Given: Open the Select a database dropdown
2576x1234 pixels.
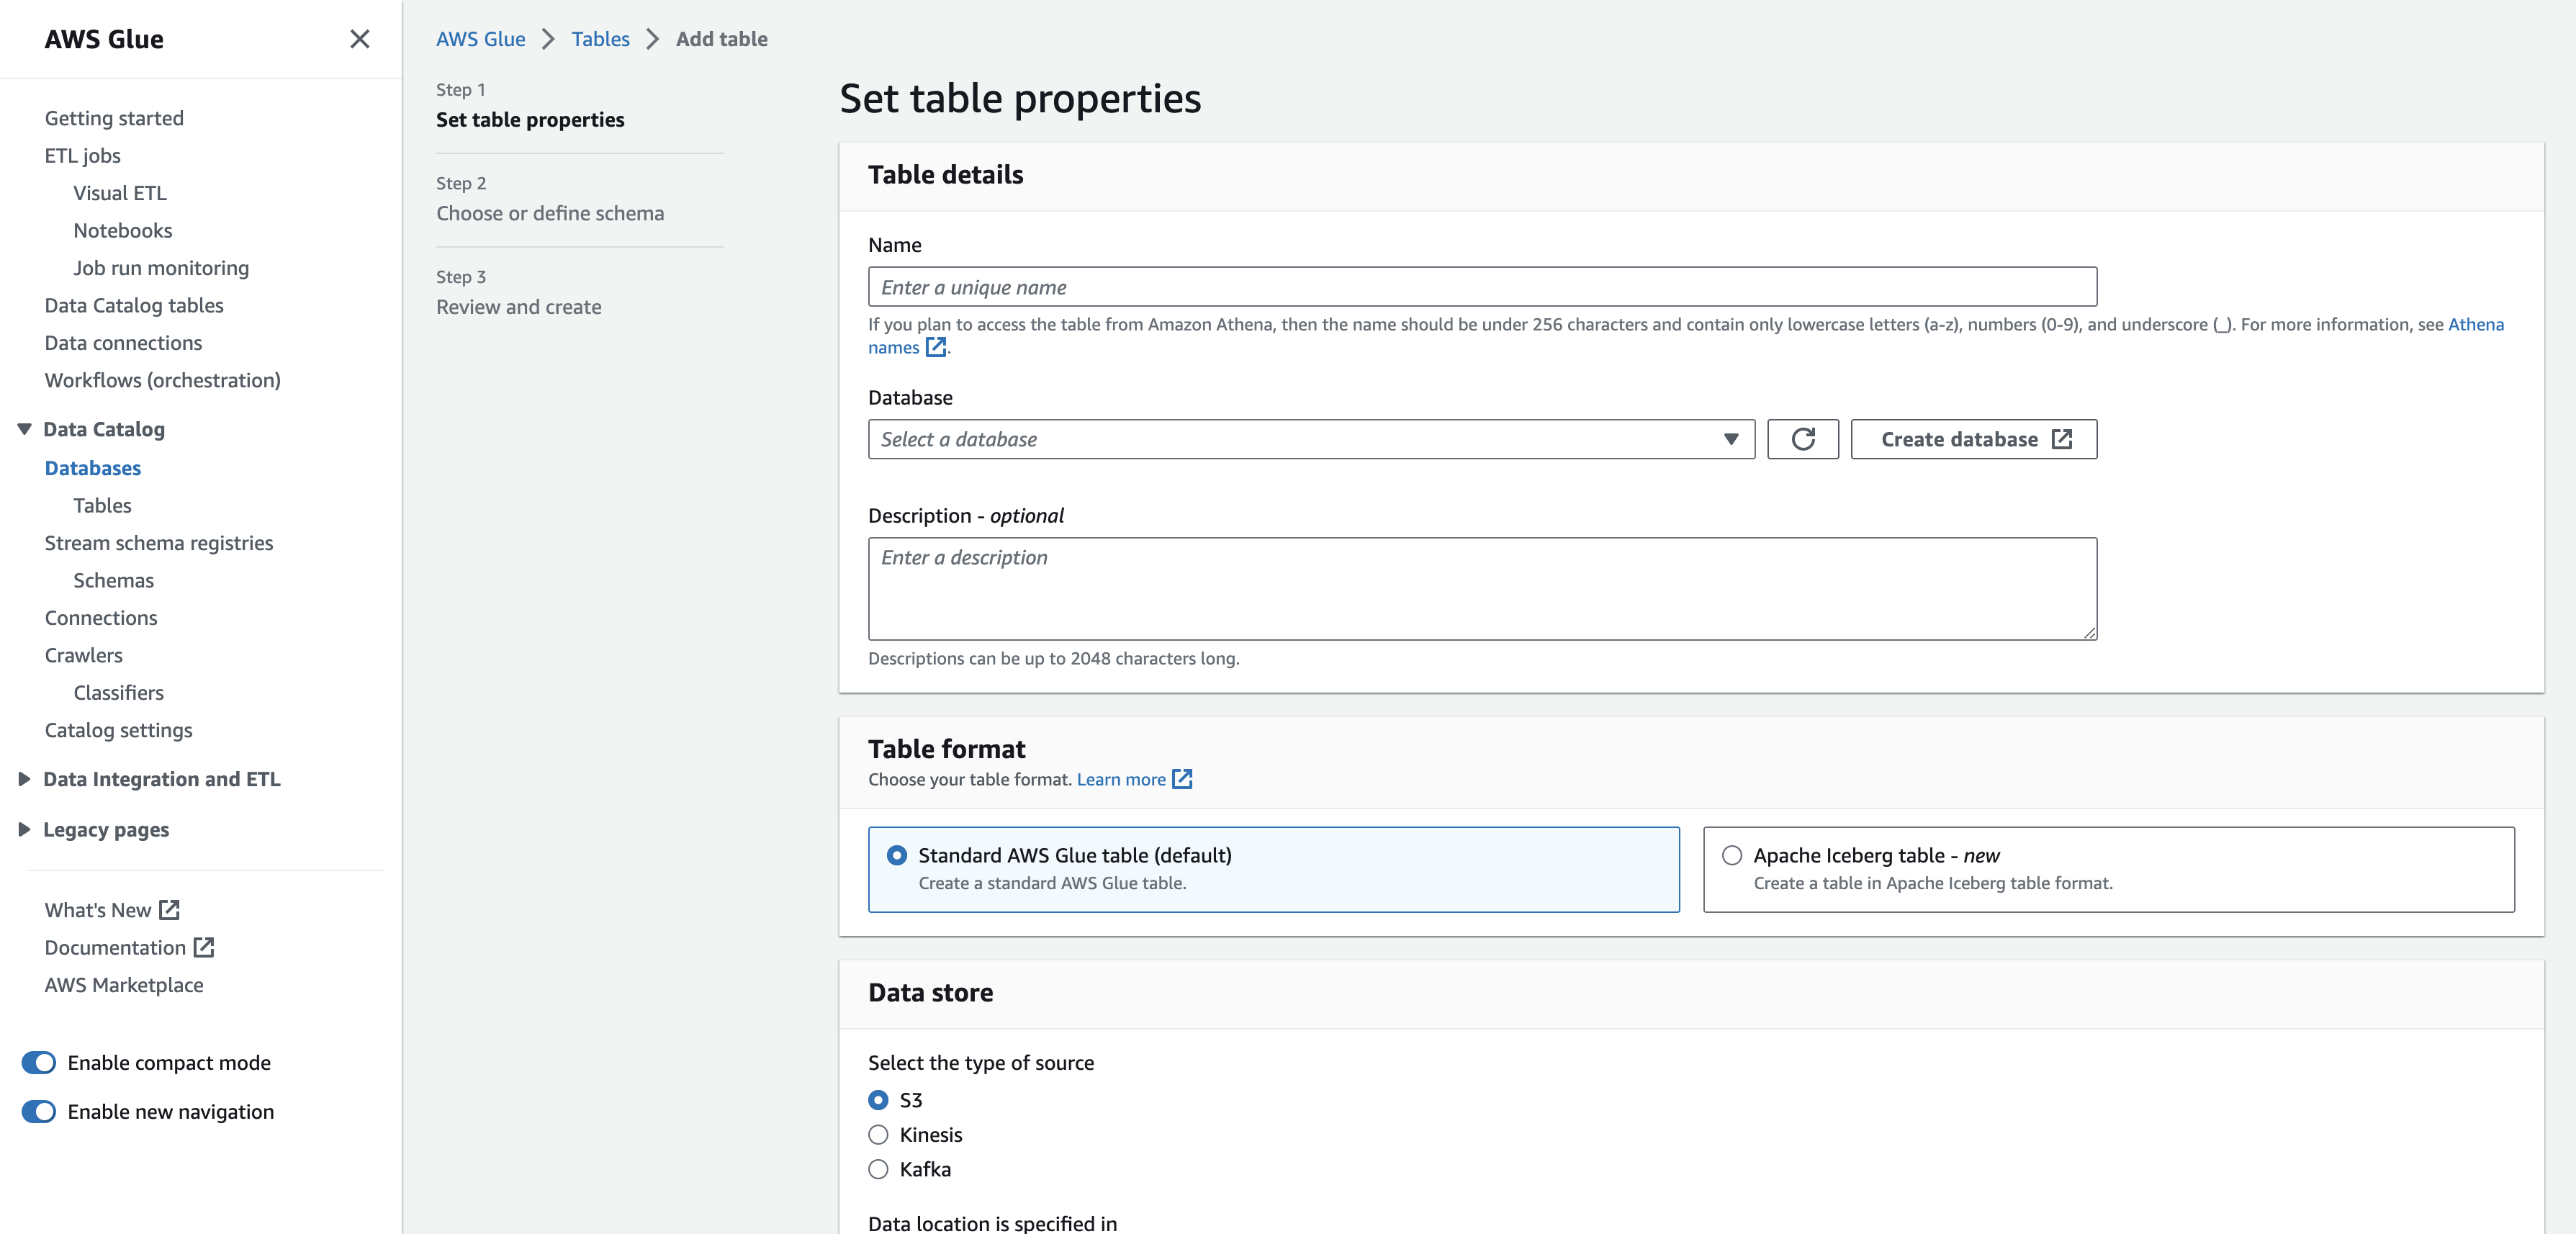Looking at the screenshot, I should (x=1310, y=439).
